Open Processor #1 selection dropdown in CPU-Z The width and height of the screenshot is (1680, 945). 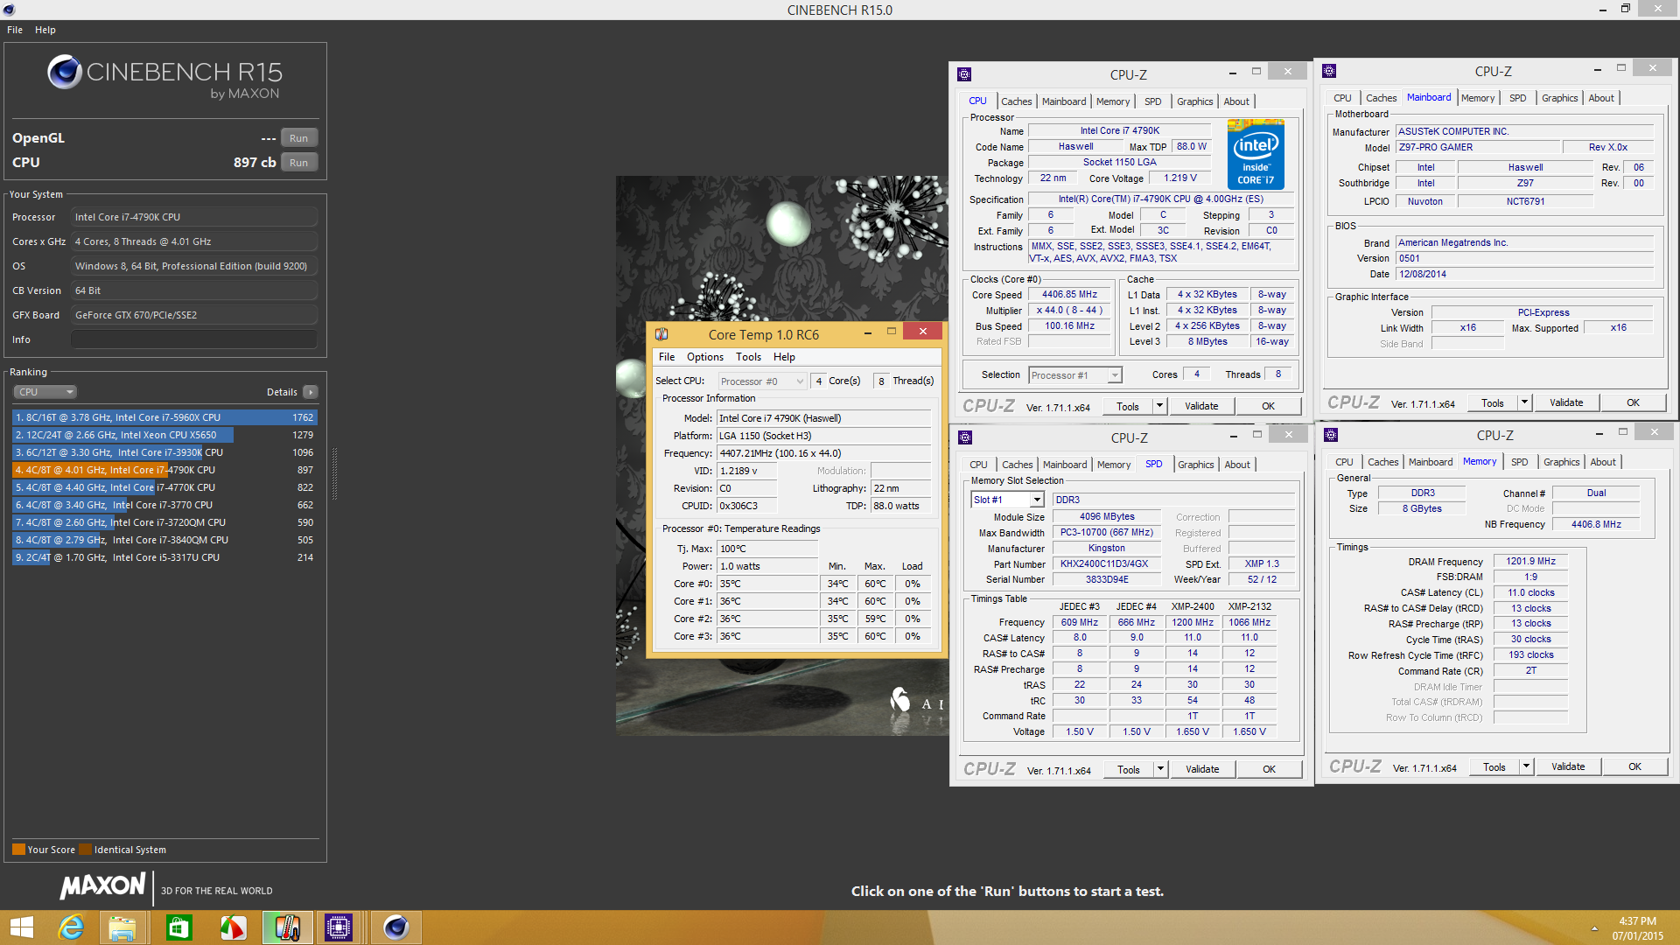pyautogui.click(x=1074, y=375)
